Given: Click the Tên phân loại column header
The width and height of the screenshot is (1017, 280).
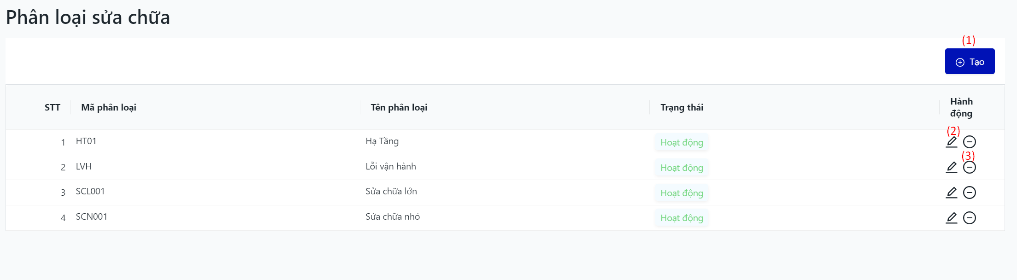Looking at the screenshot, I should tap(399, 107).
